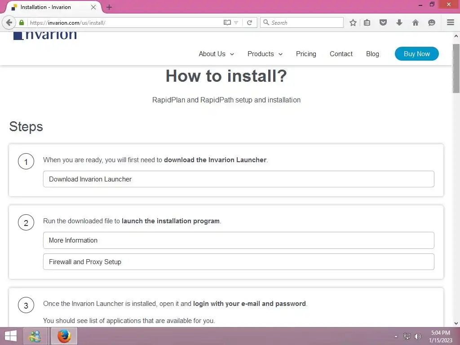Open the Downloads arrow icon

tap(399, 22)
